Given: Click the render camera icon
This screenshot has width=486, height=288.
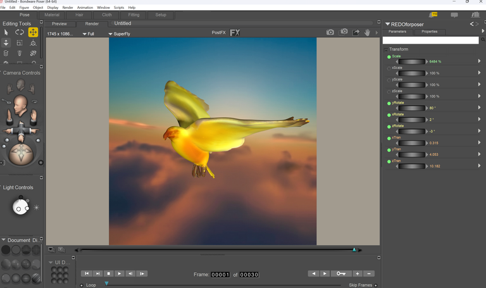Looking at the screenshot, I should tap(330, 32).
